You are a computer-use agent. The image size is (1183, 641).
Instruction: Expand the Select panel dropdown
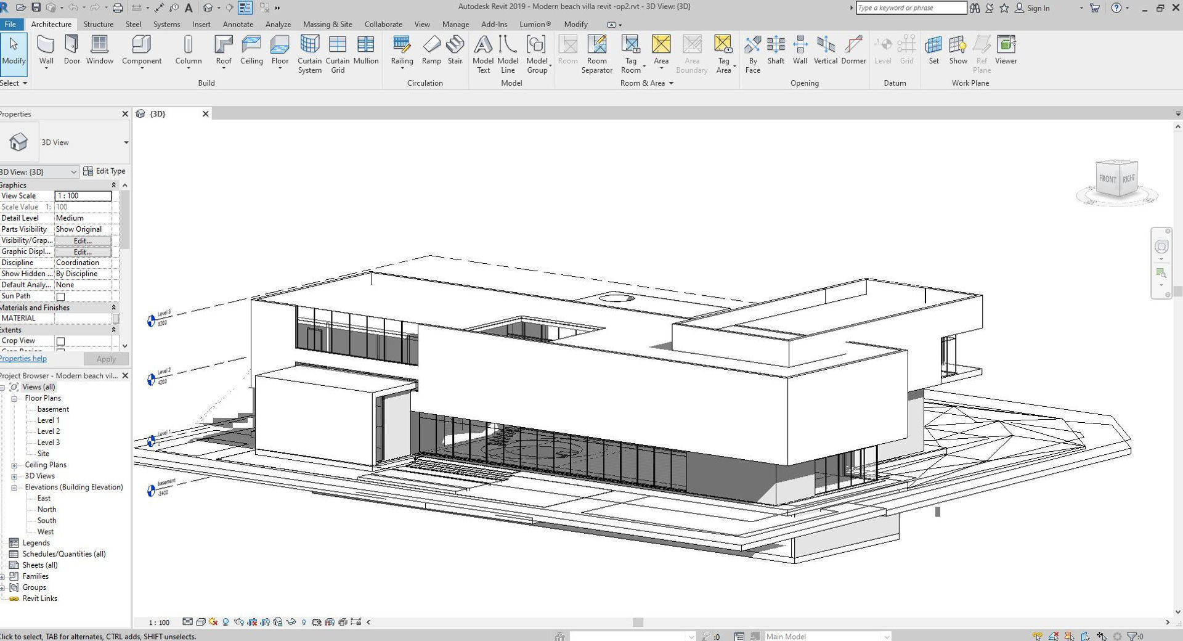tap(14, 83)
